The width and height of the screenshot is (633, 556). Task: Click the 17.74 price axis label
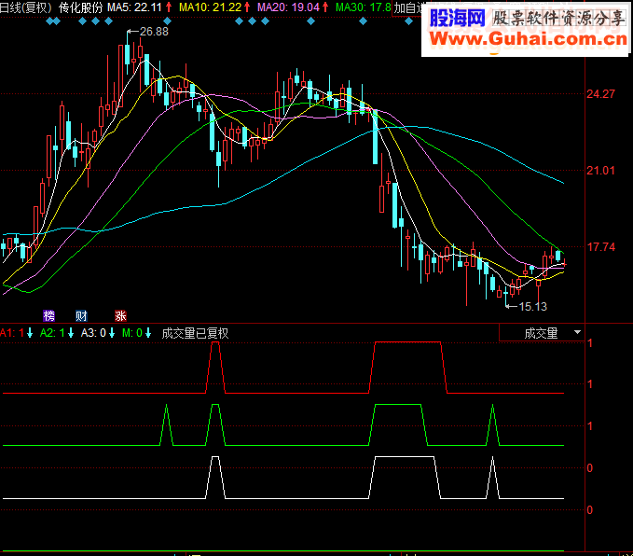pos(600,247)
